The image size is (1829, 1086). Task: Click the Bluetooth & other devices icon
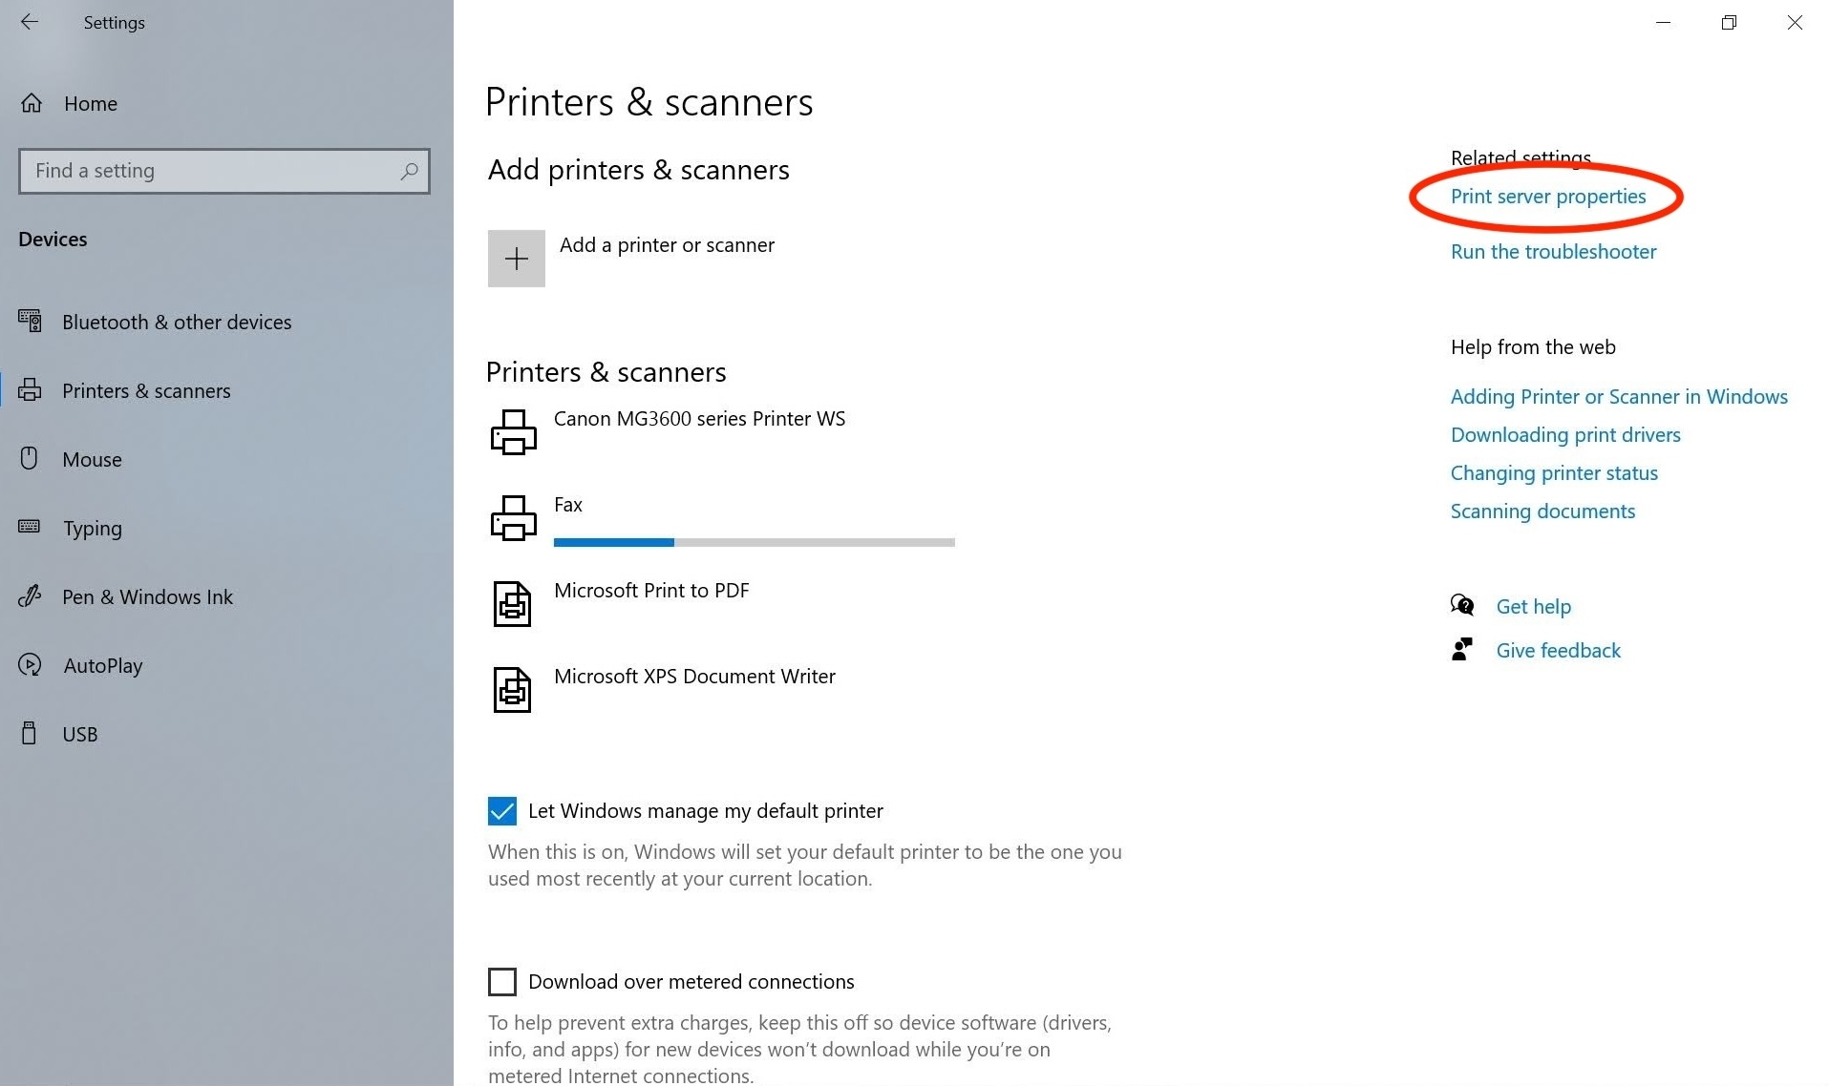coord(30,321)
